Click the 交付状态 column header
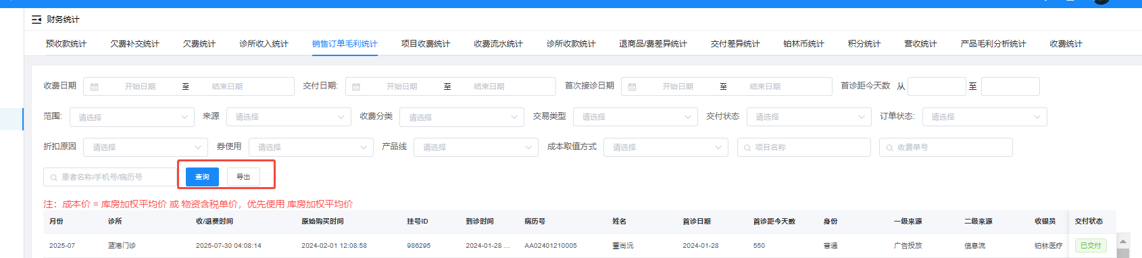The height and width of the screenshot is (258, 1142). click(x=1089, y=222)
